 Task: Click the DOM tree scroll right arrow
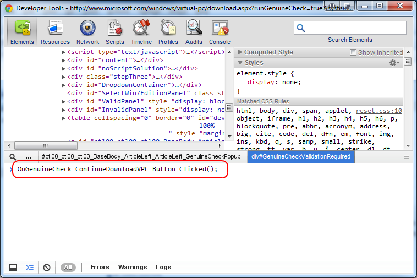(220, 145)
